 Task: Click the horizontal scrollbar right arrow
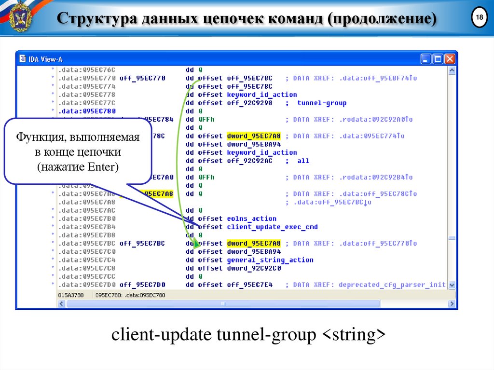[452, 303]
